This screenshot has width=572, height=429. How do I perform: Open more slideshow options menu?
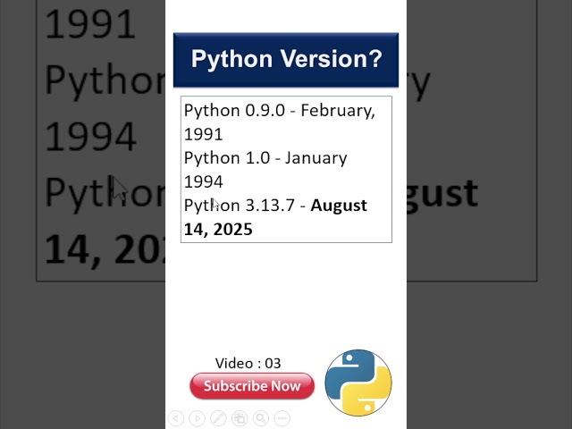tap(282, 418)
